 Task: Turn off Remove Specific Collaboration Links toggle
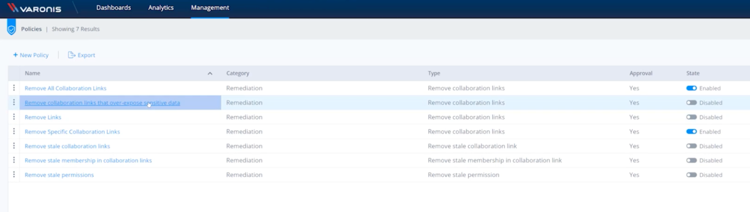691,132
